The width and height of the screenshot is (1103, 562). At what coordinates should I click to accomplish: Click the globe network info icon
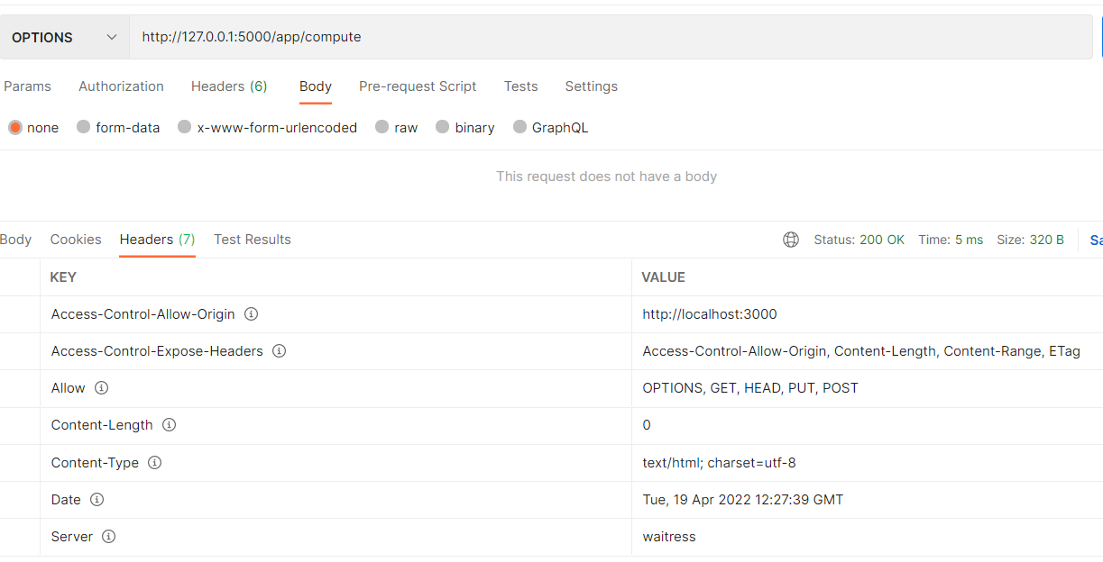point(791,240)
